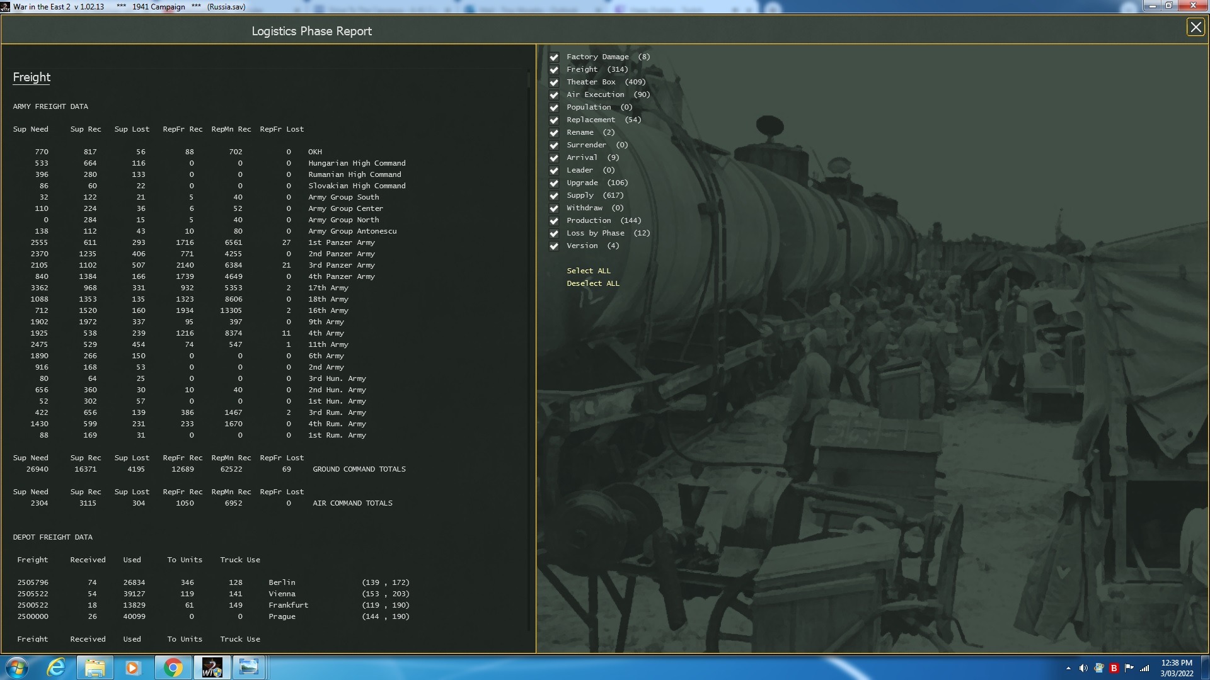This screenshot has height=680, width=1210.
Task: Select the Berlin depot row
Action: coord(213,582)
